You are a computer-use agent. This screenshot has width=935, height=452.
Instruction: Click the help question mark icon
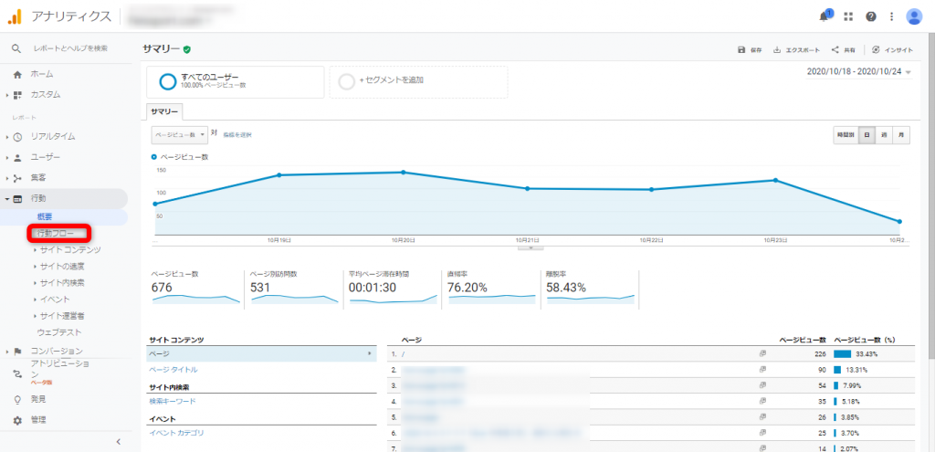(x=871, y=16)
